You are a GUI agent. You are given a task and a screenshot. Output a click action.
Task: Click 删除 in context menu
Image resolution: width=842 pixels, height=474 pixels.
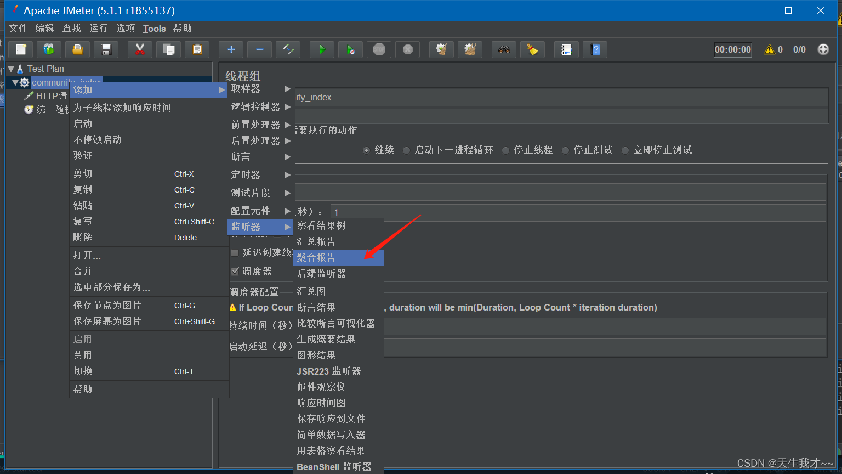(149, 237)
